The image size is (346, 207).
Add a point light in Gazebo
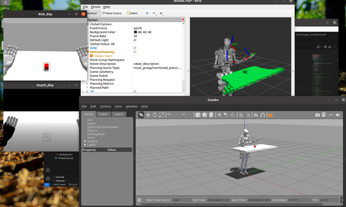click(x=219, y=115)
